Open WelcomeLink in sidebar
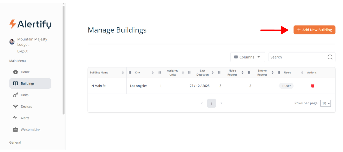The width and height of the screenshot is (343, 152). click(30, 130)
